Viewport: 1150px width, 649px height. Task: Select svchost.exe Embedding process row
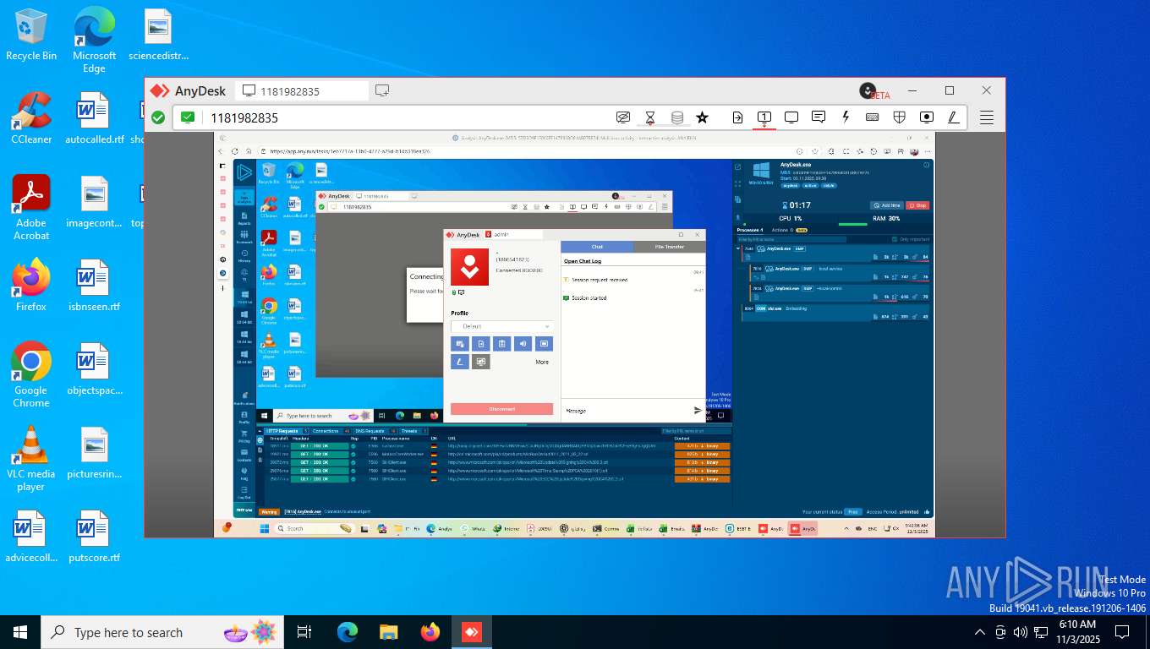[x=835, y=312]
